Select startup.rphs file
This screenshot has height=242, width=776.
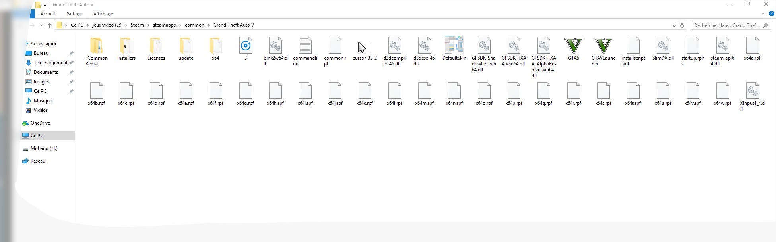coord(693,52)
